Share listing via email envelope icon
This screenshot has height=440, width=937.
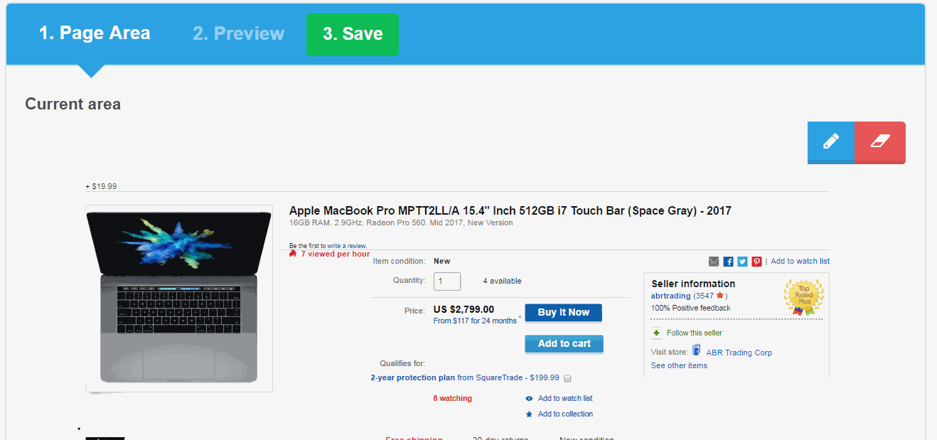[x=714, y=262]
